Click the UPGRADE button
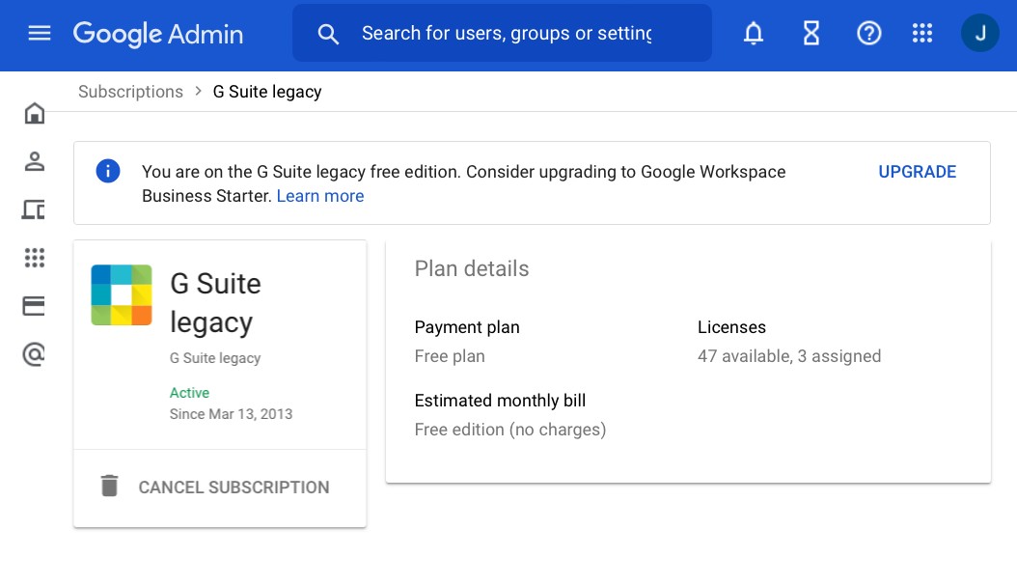The image size is (1017, 585). pyautogui.click(x=917, y=172)
